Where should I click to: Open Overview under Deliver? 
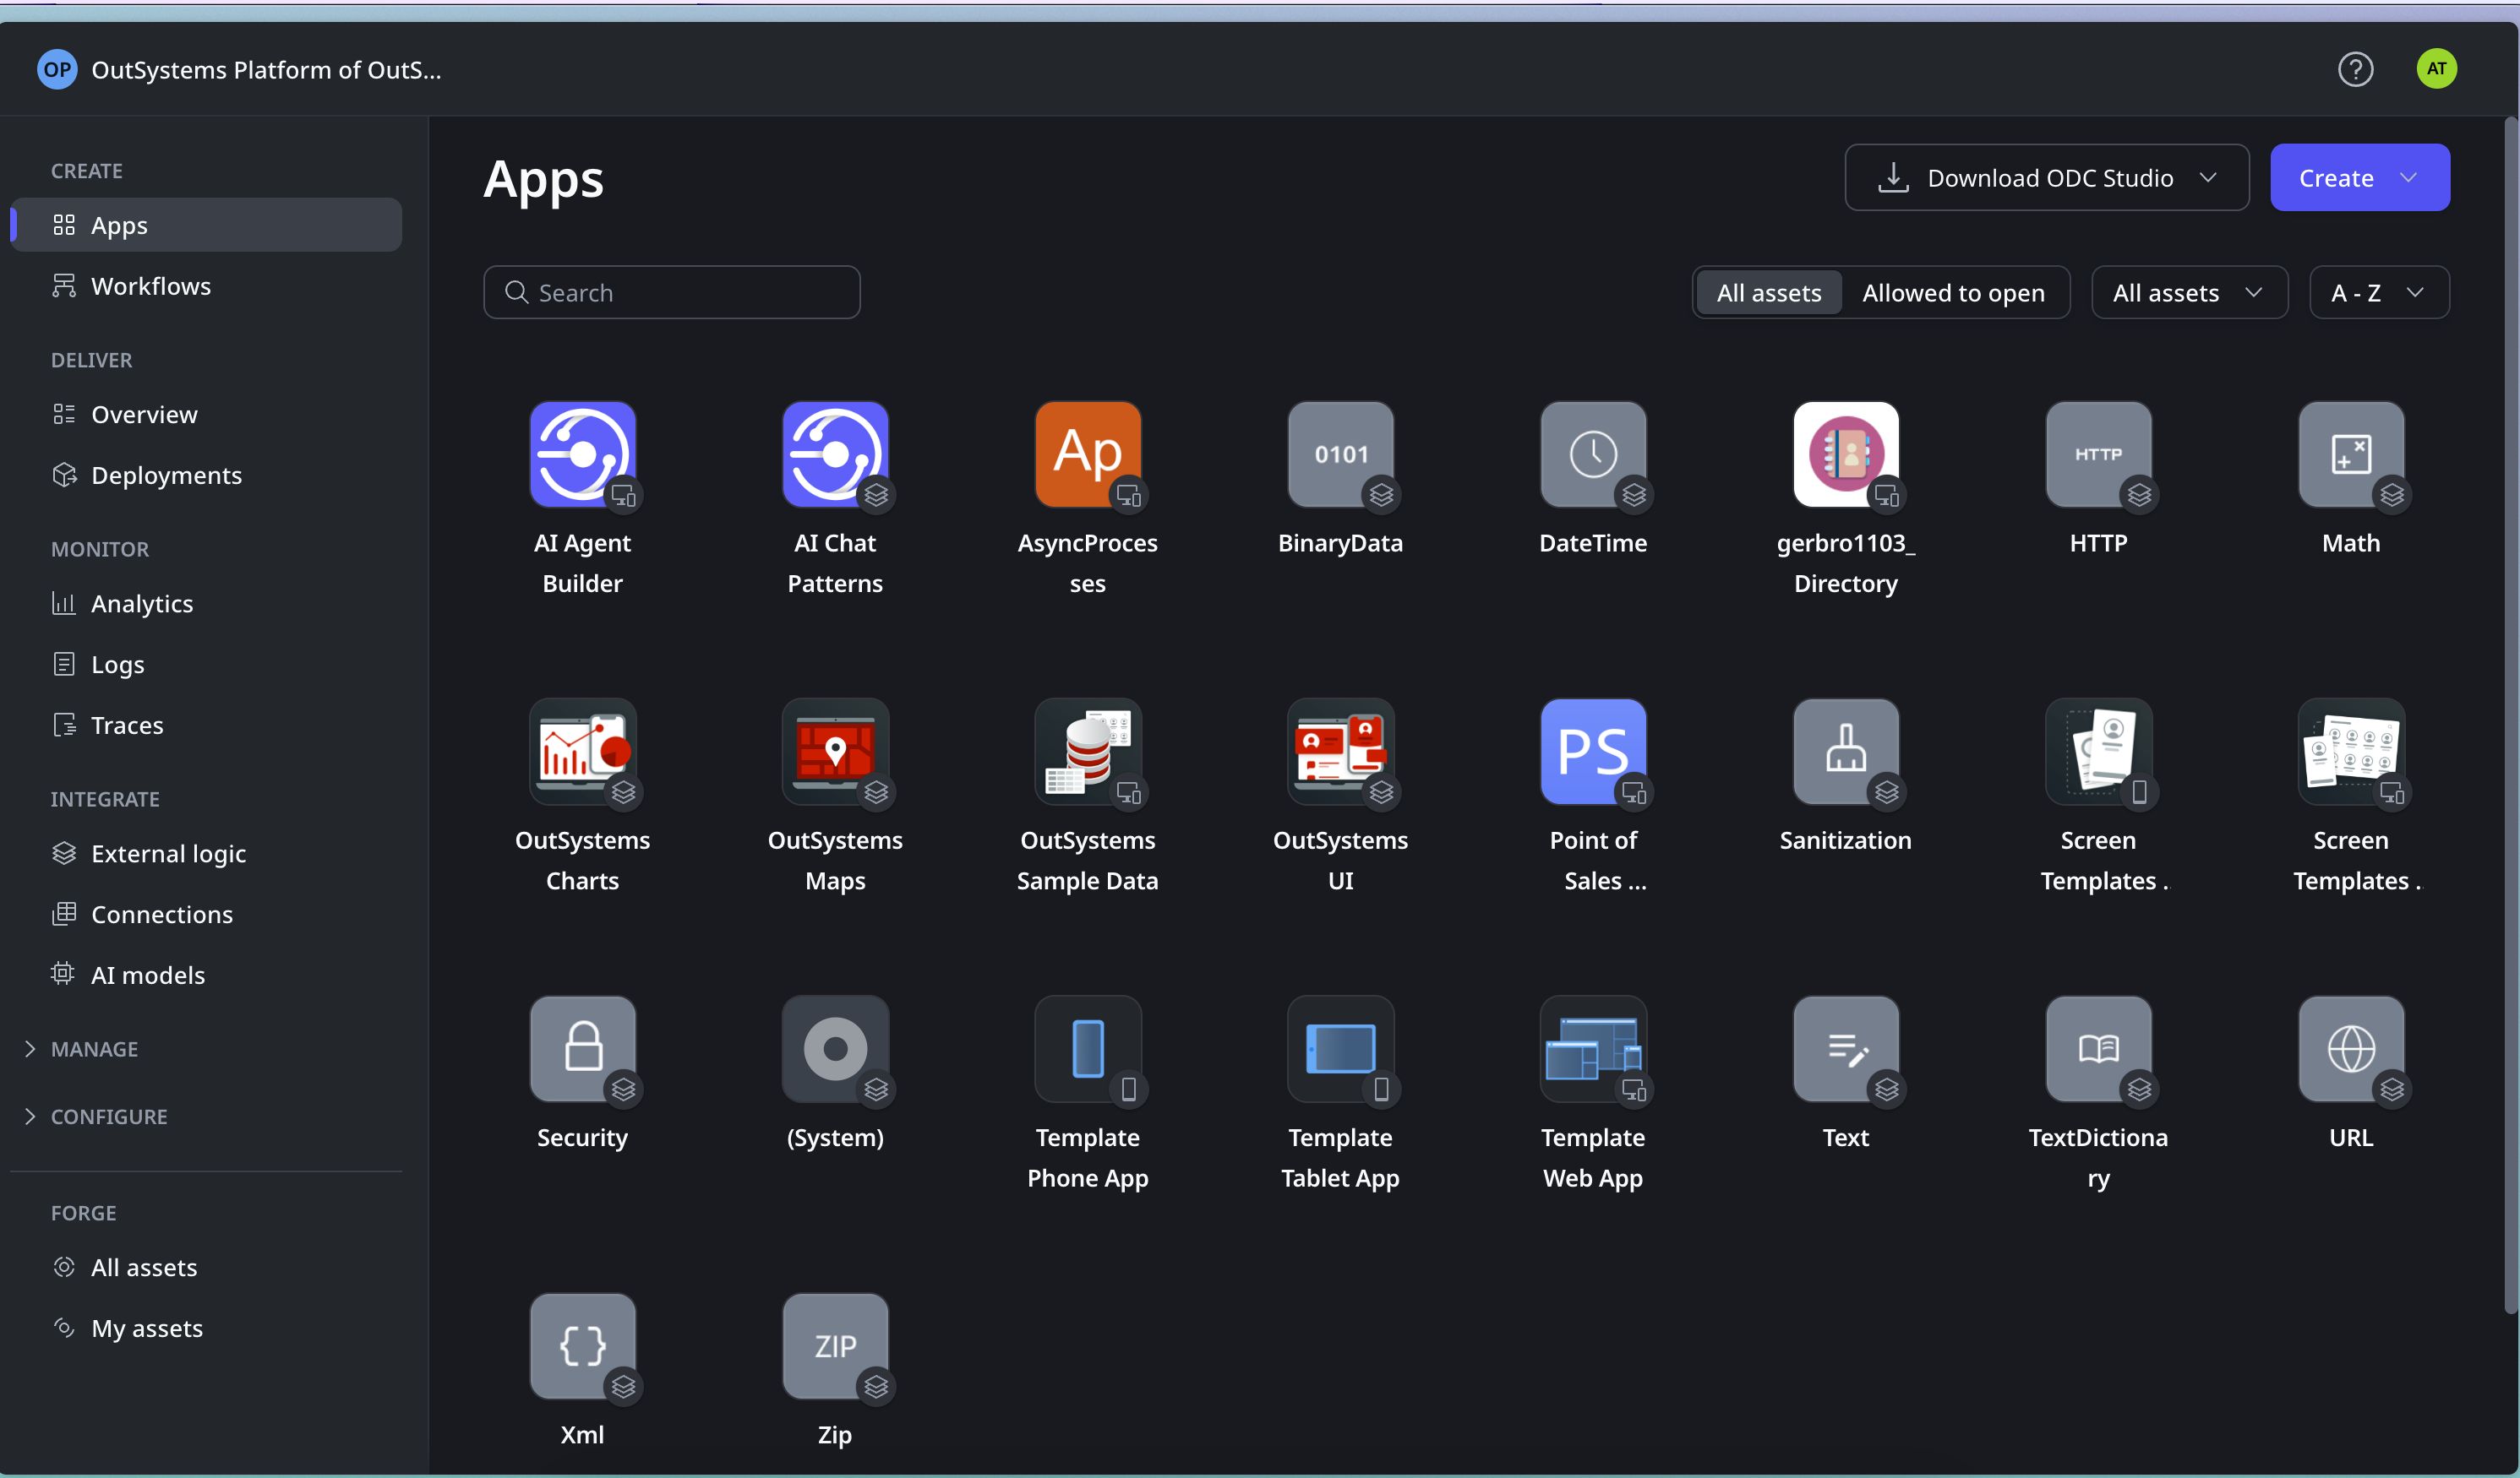[206, 415]
